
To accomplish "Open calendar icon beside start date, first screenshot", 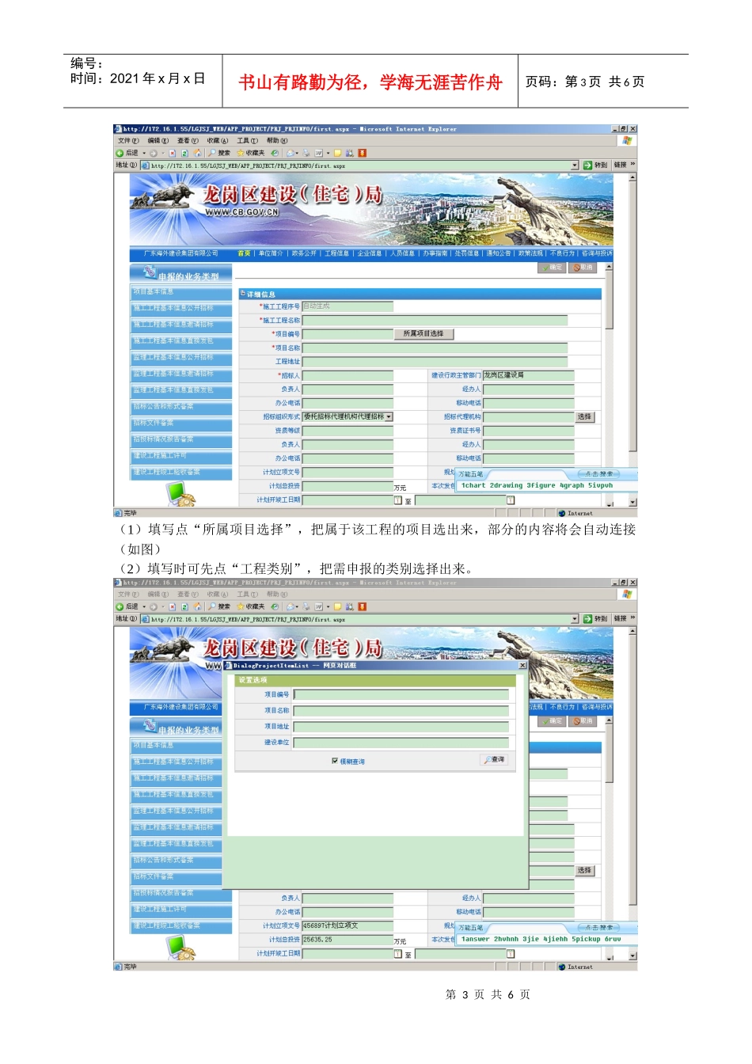I will tap(398, 500).
